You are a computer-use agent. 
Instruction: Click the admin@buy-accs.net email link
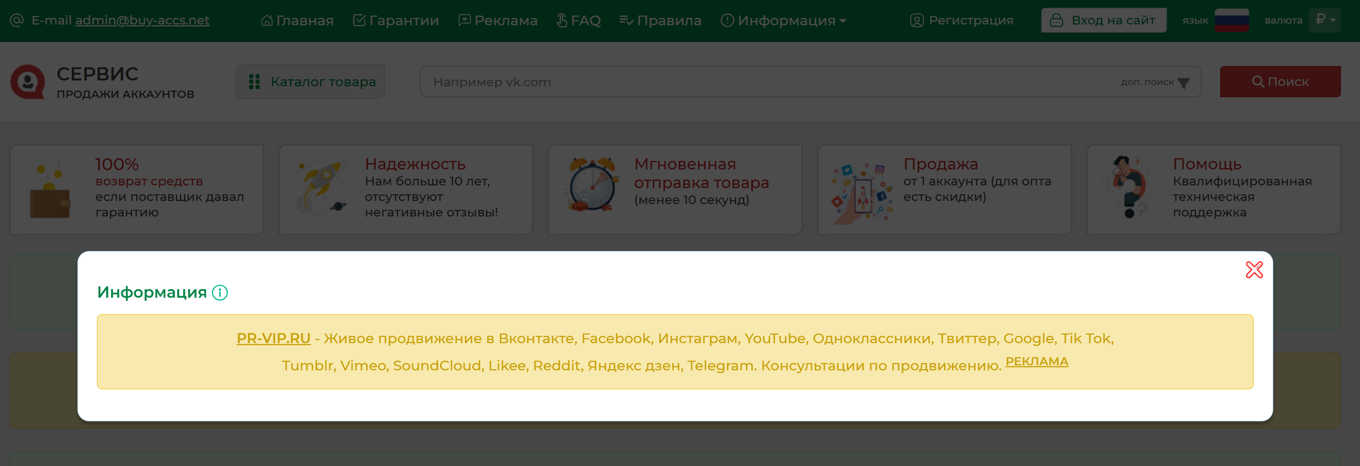142,20
